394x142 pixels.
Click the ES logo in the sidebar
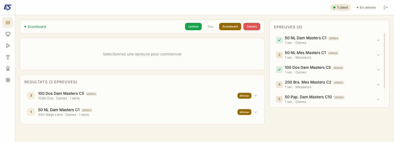click(x=8, y=8)
